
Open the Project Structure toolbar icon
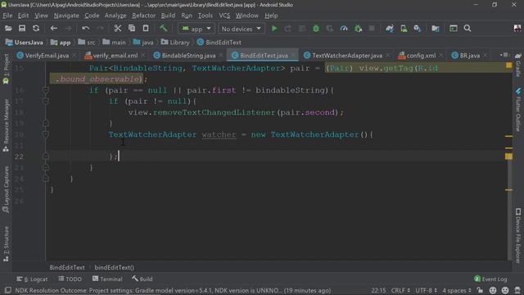point(435,29)
